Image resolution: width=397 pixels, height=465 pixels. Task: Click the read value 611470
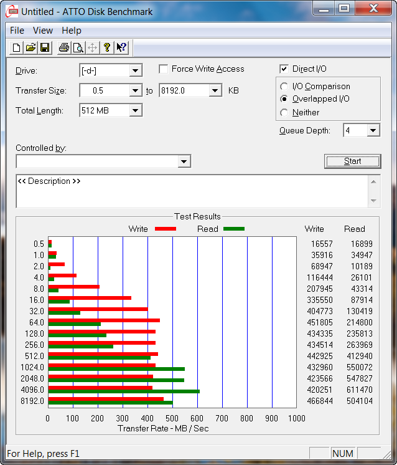(x=360, y=390)
